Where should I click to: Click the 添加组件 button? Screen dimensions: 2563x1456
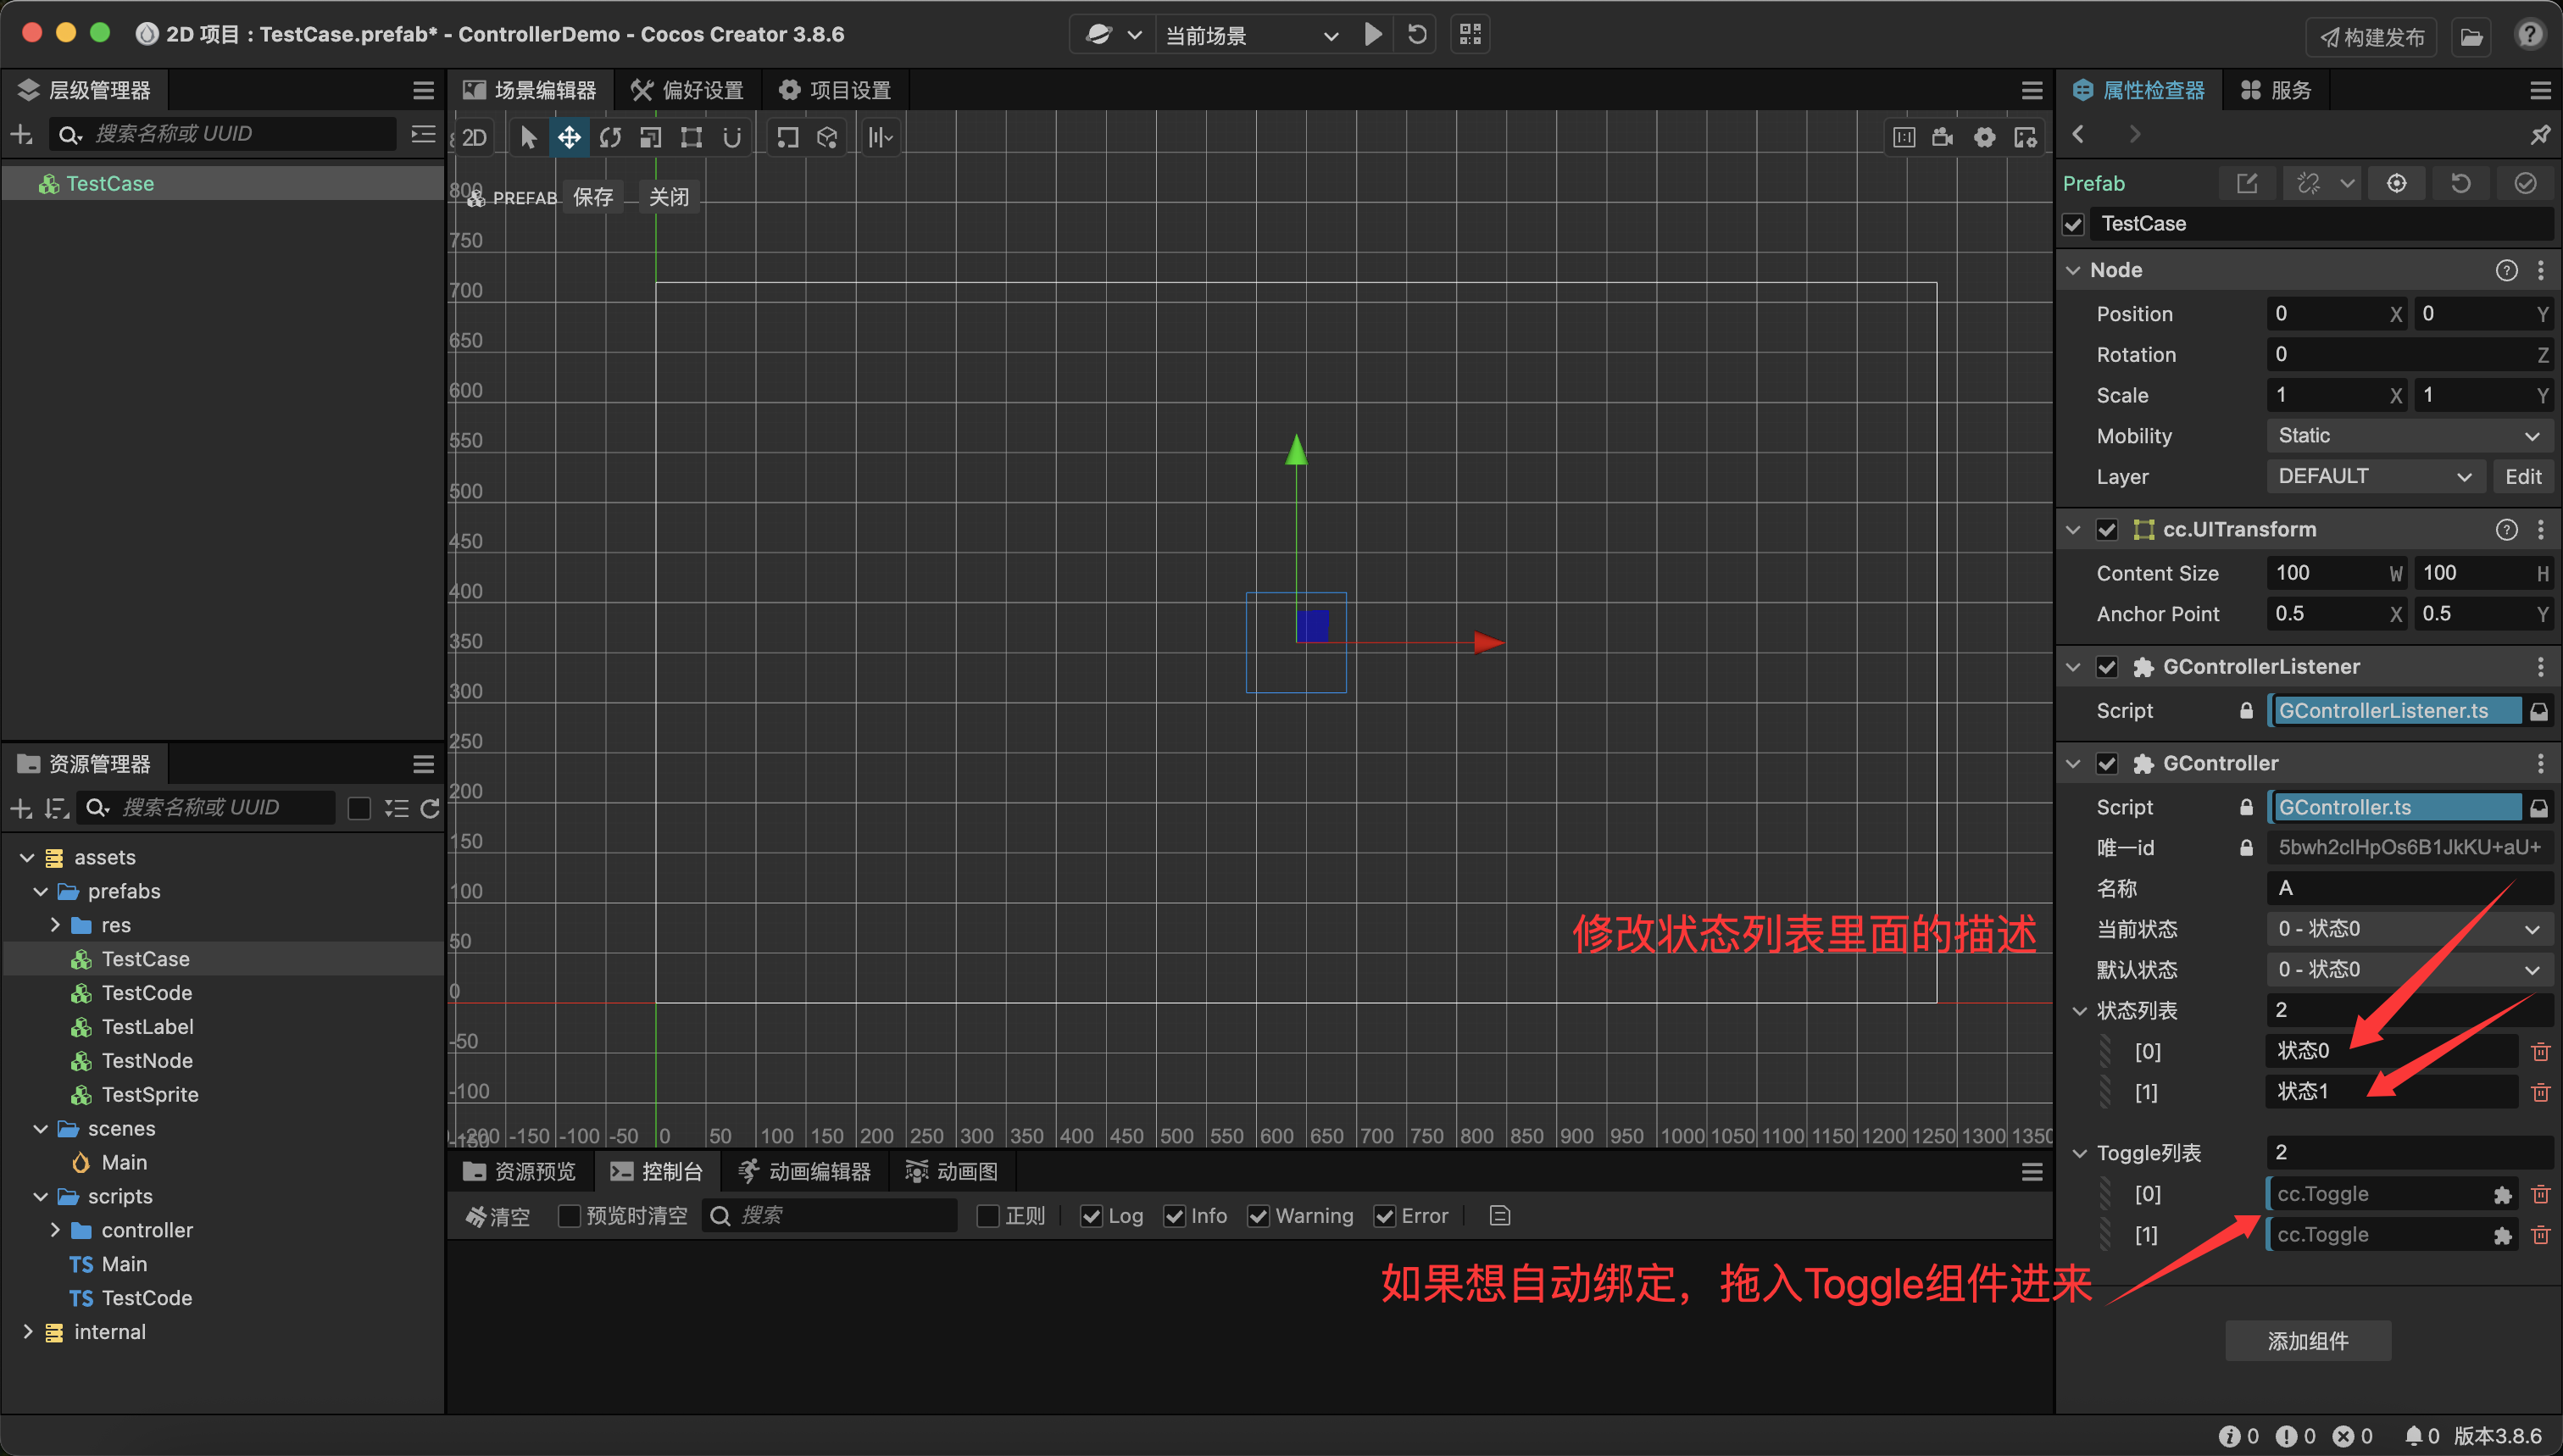(x=2308, y=1341)
